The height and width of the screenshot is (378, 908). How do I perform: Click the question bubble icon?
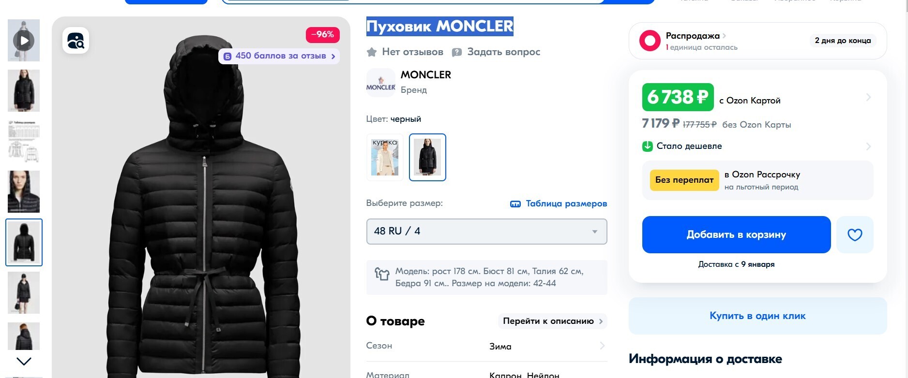[456, 52]
